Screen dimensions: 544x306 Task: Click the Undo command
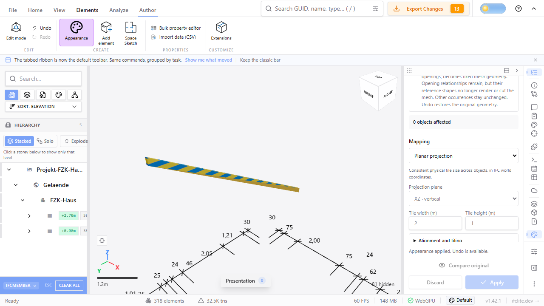point(42,28)
